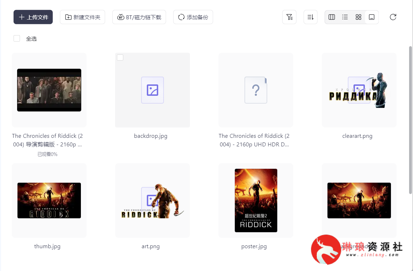The width and height of the screenshot is (413, 271).
Task: Open the file filter icon
Action: (289, 17)
